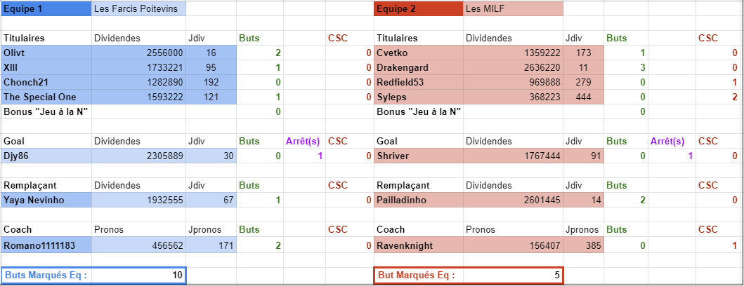Select the red "But Marqués Eq :" label
Viewport: 744px width, 286px height.
pyautogui.click(x=418, y=275)
